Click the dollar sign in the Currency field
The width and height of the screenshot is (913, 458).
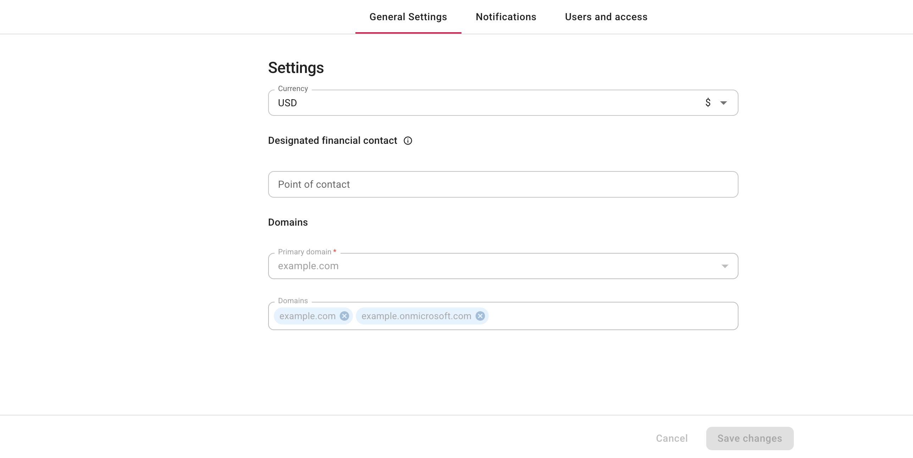click(x=708, y=103)
